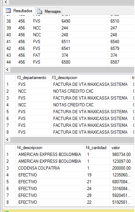Click FVS cell in second grid row 6
This screenshot has height=212, width=135.
pos(33,119)
